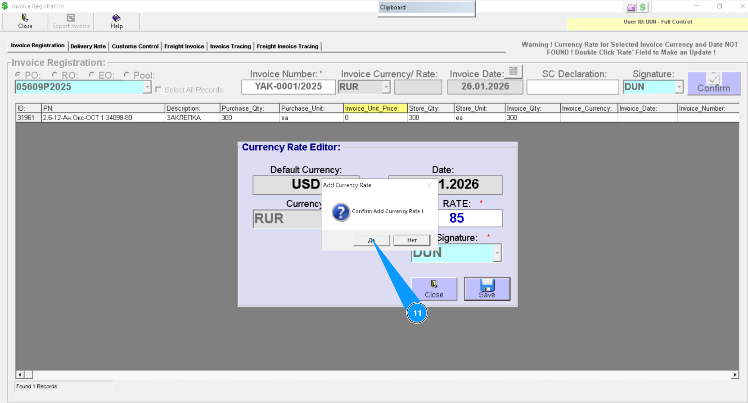Expand the 05609P2025 order dropdown arrow
The width and height of the screenshot is (748, 403).
point(147,87)
